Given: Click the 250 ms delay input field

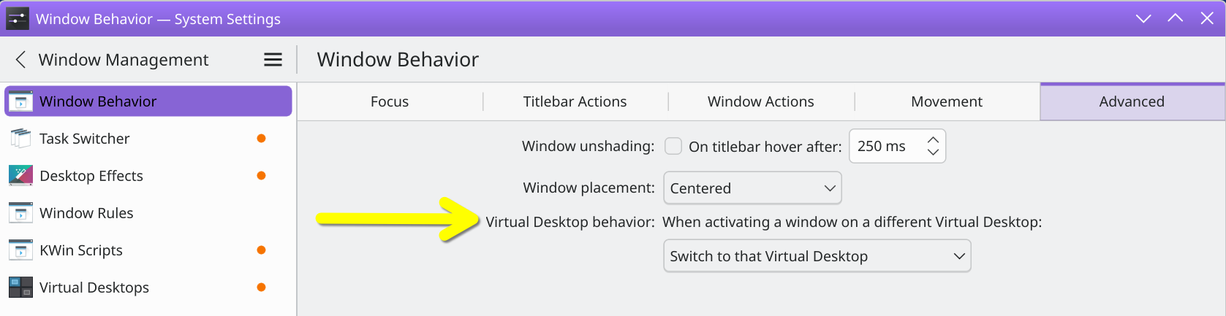Looking at the screenshot, I should point(897,146).
